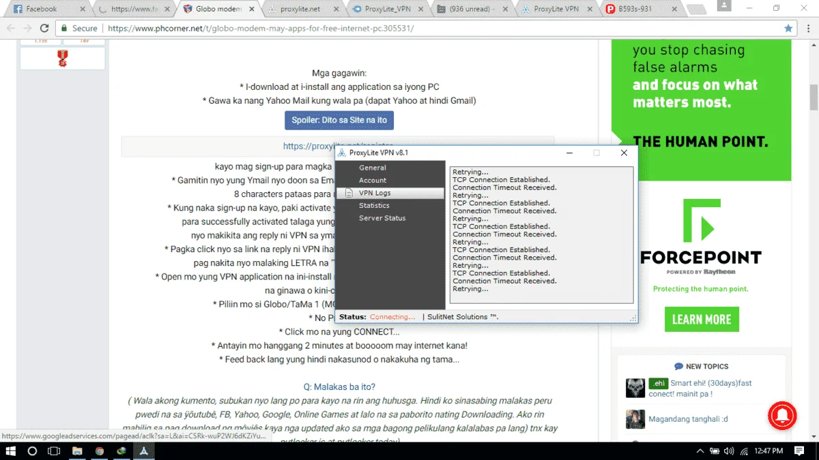819x460 pixels.
Task: Click the red Connecting... status text
Action: coord(392,317)
